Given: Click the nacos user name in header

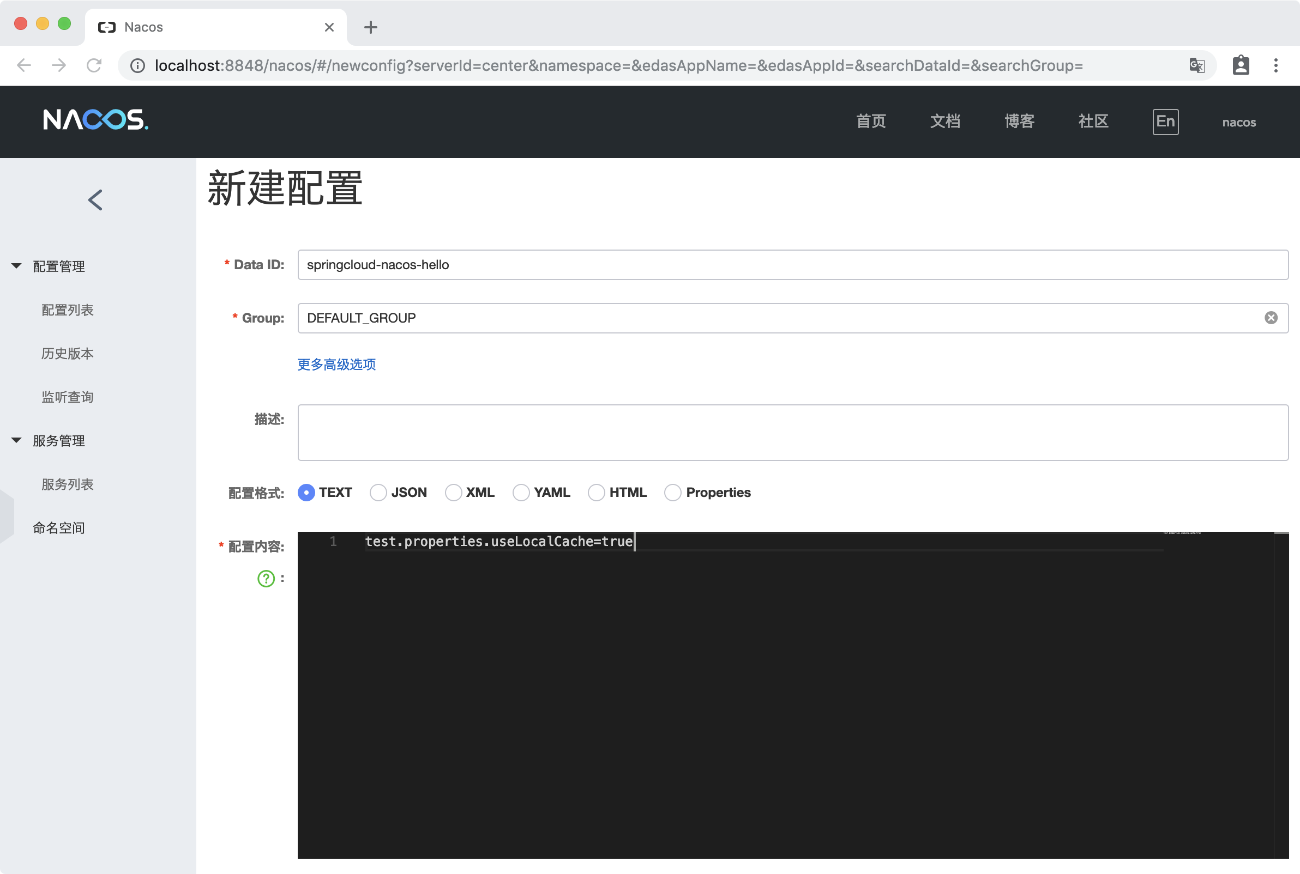Looking at the screenshot, I should 1238,122.
